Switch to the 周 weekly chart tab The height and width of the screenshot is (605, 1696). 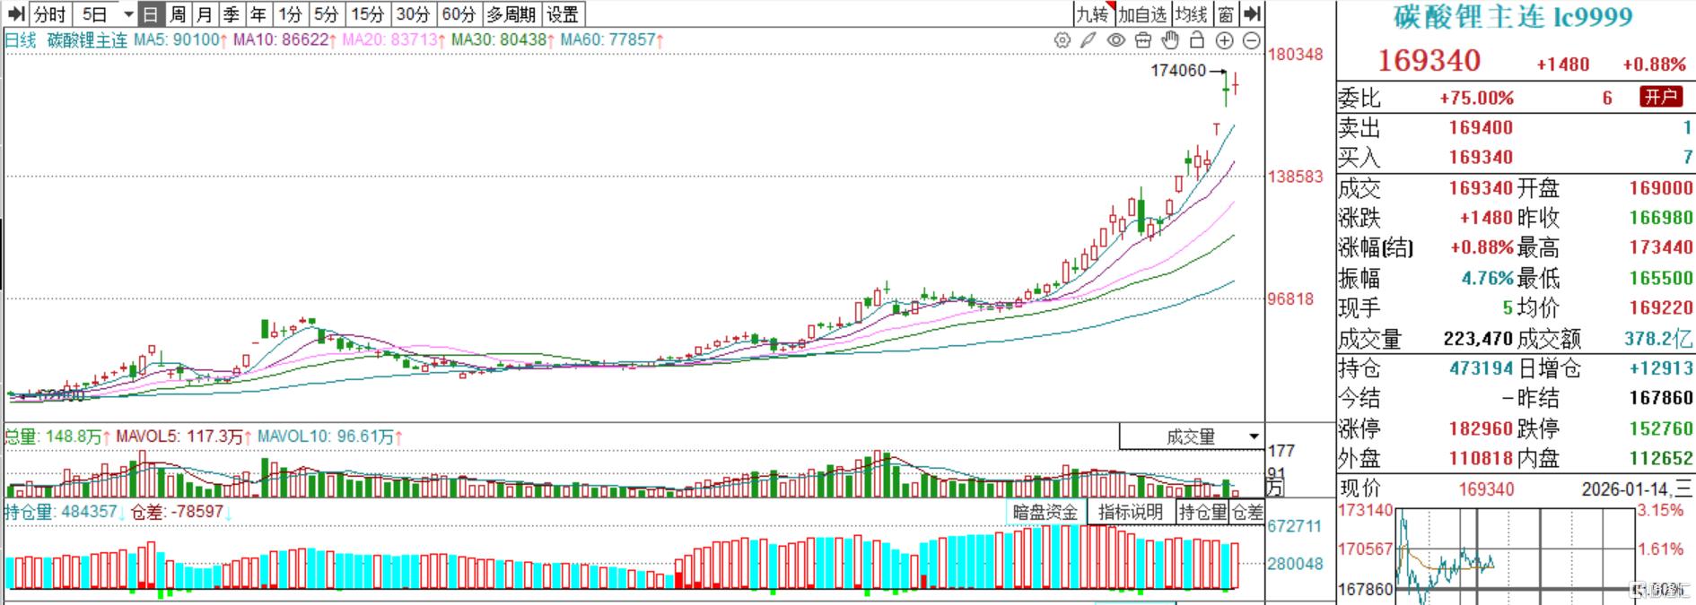pyautogui.click(x=178, y=14)
